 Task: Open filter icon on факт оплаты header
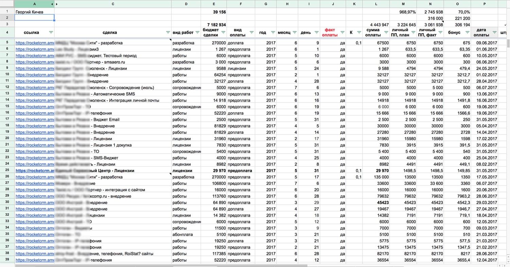pyautogui.click(x=342, y=32)
